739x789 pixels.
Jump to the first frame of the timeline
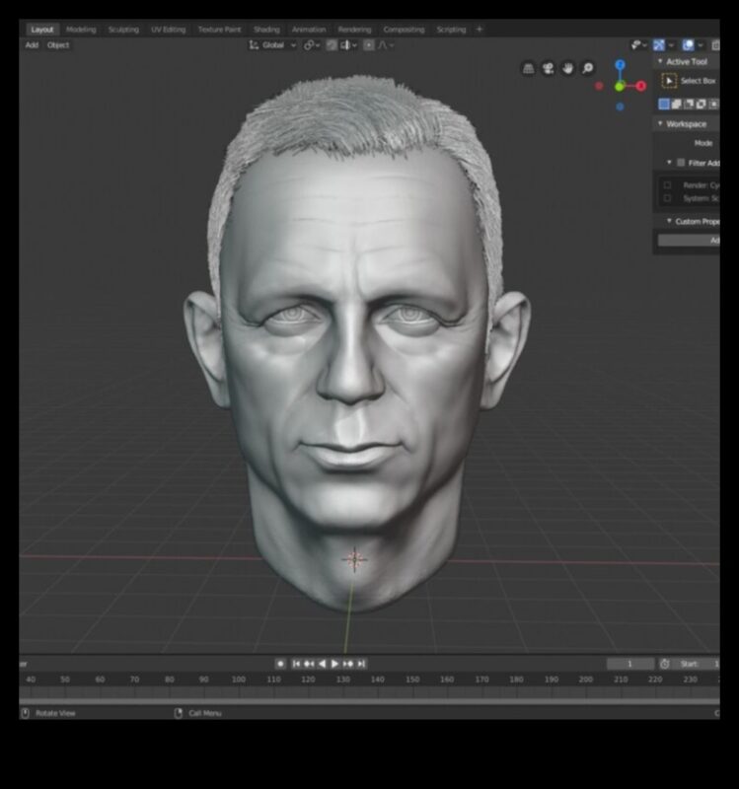pos(295,664)
